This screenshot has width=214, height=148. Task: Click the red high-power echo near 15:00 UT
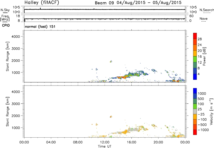[124, 77]
